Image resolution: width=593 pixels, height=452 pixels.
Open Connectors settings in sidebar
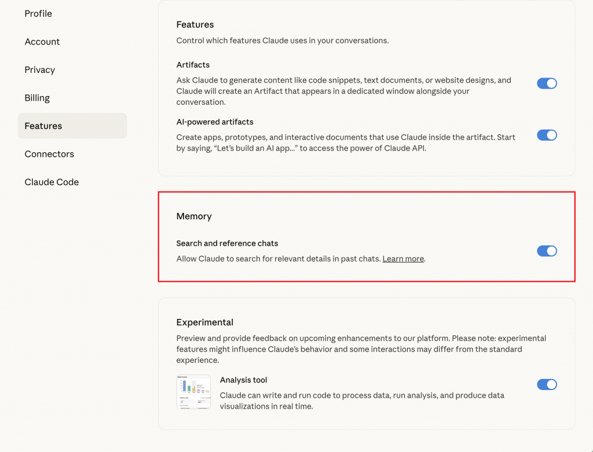49,154
